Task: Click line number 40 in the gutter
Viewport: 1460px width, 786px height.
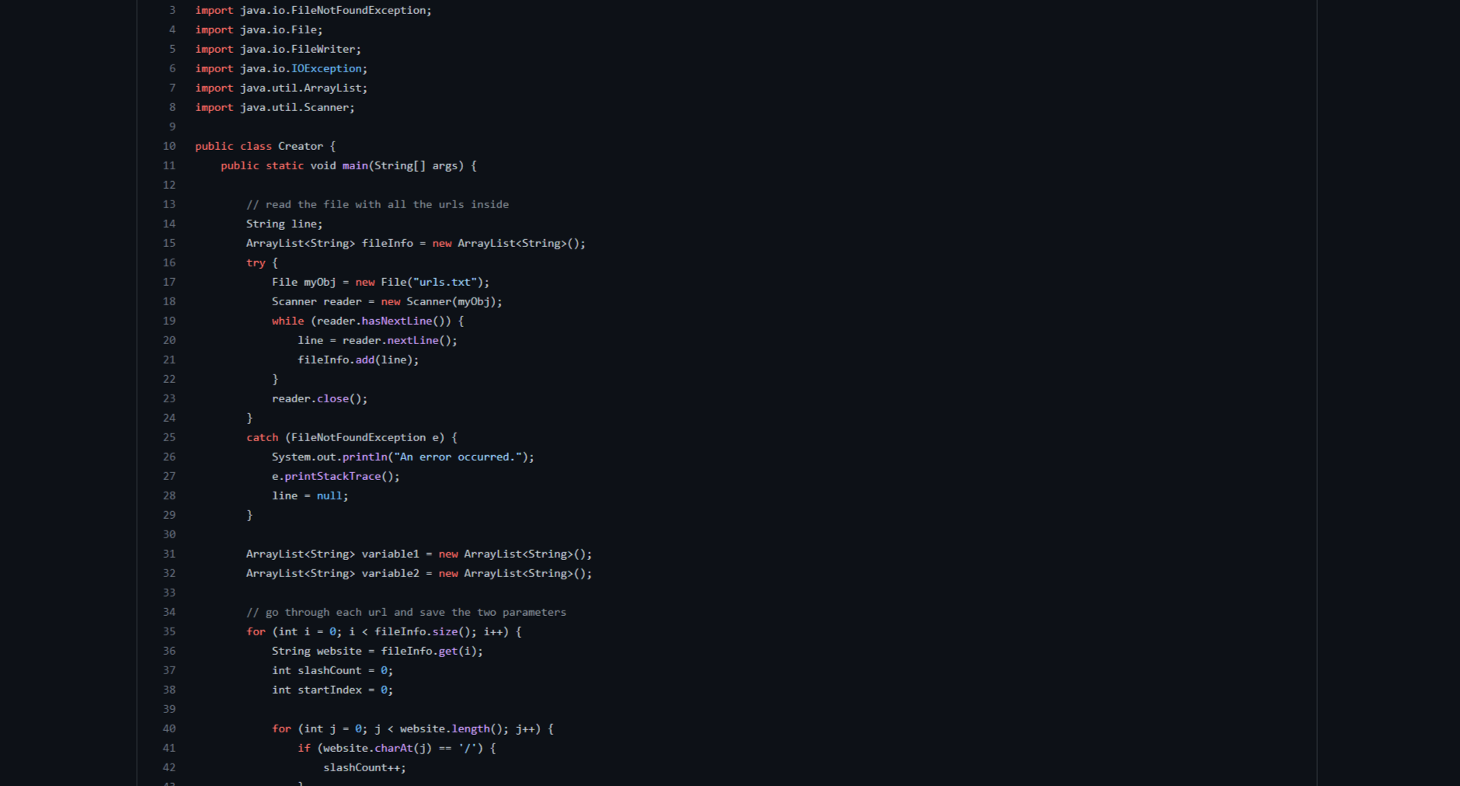Action: coord(169,729)
